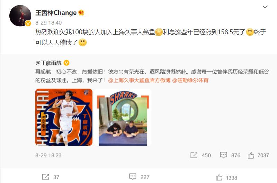This screenshot has height=183, width=277.
Task: Open the 8-29 18:40 post timestamp
Action: [x=48, y=22]
